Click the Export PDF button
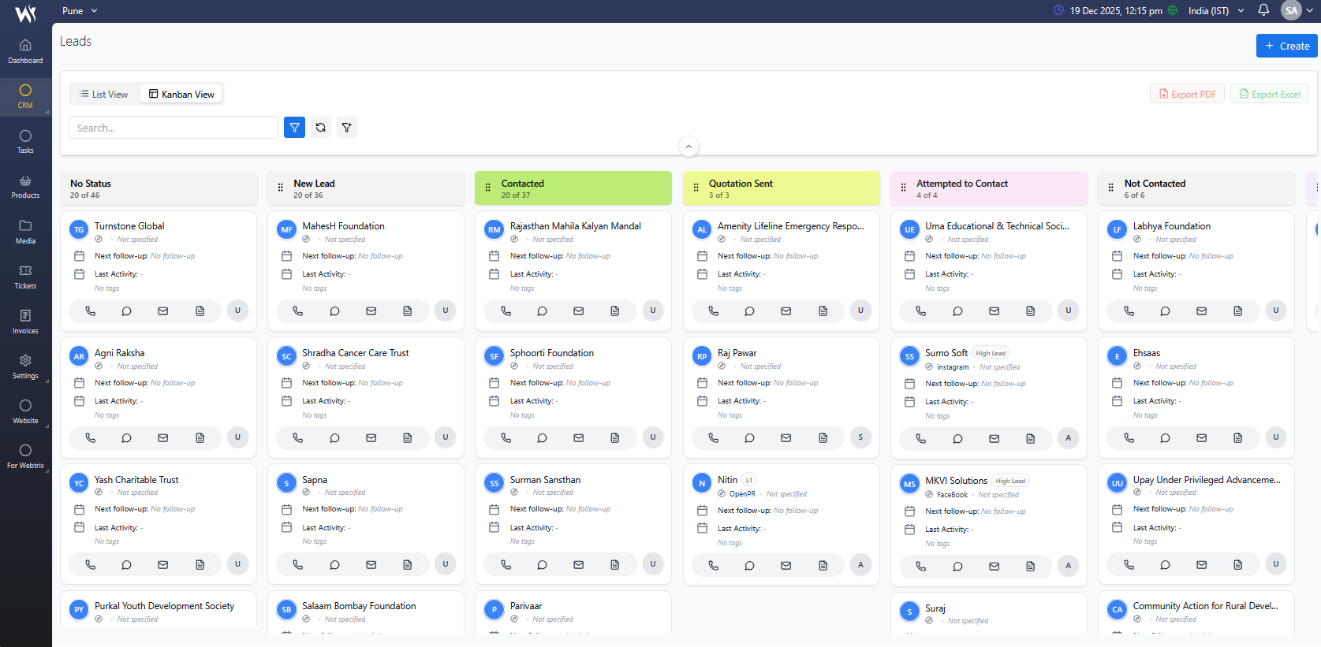This screenshot has width=1321, height=647. (1187, 95)
